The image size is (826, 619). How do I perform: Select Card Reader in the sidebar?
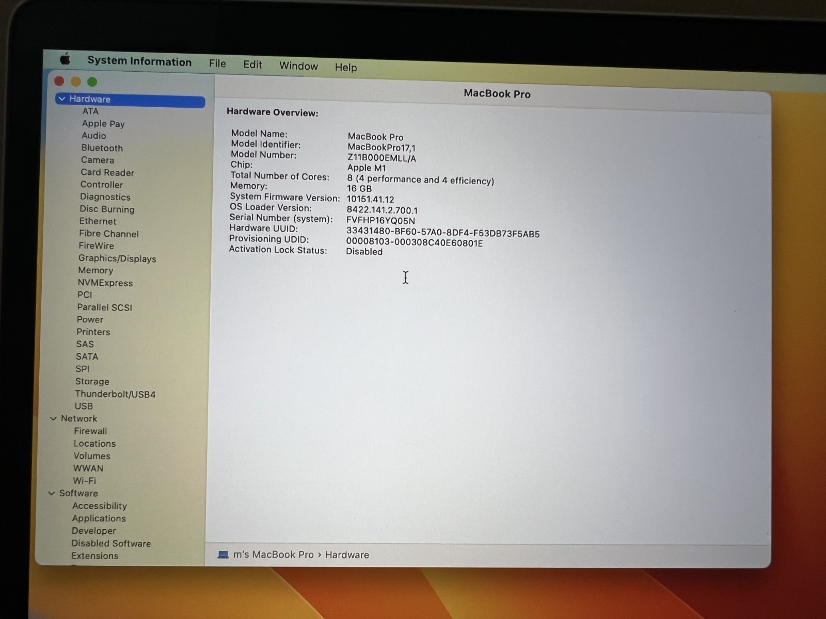point(107,172)
